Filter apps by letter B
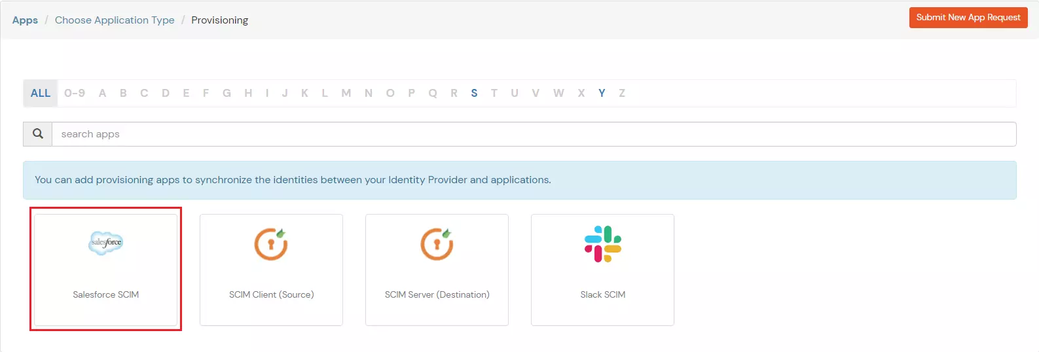This screenshot has height=352, width=1039. 123,93
